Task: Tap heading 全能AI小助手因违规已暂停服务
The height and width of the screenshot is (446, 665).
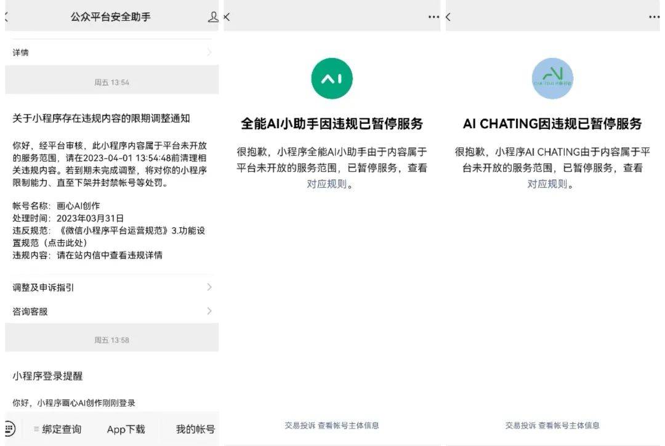Action: [x=332, y=123]
